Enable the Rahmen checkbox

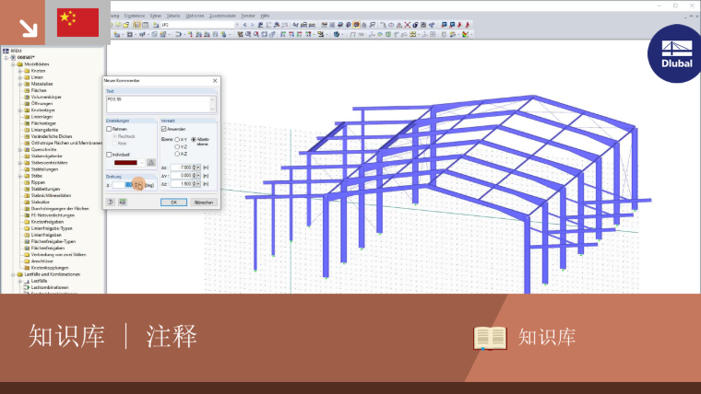(109, 129)
